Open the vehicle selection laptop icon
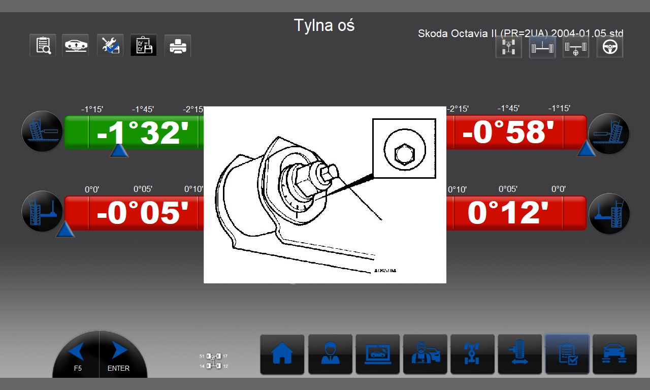This screenshot has height=390, width=650. tap(378, 354)
